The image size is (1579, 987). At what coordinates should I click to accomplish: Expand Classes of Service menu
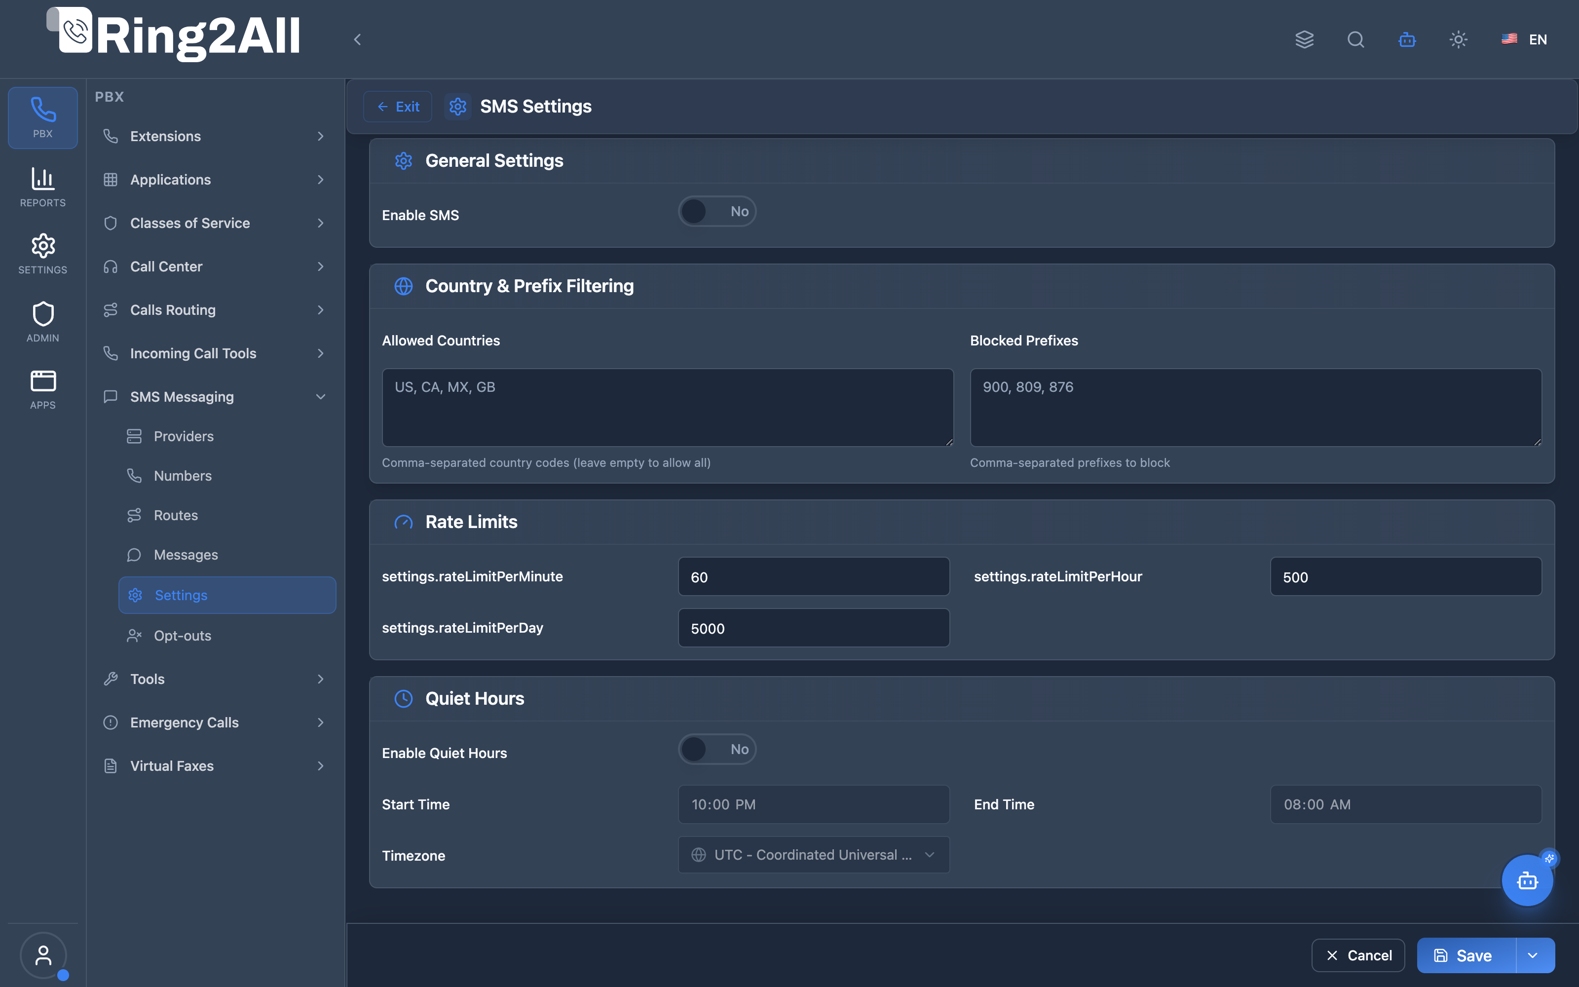pos(215,223)
